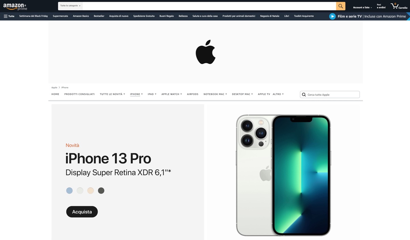Go to the AirPods tab
Screen dimensions: 410x240
tap(193, 94)
